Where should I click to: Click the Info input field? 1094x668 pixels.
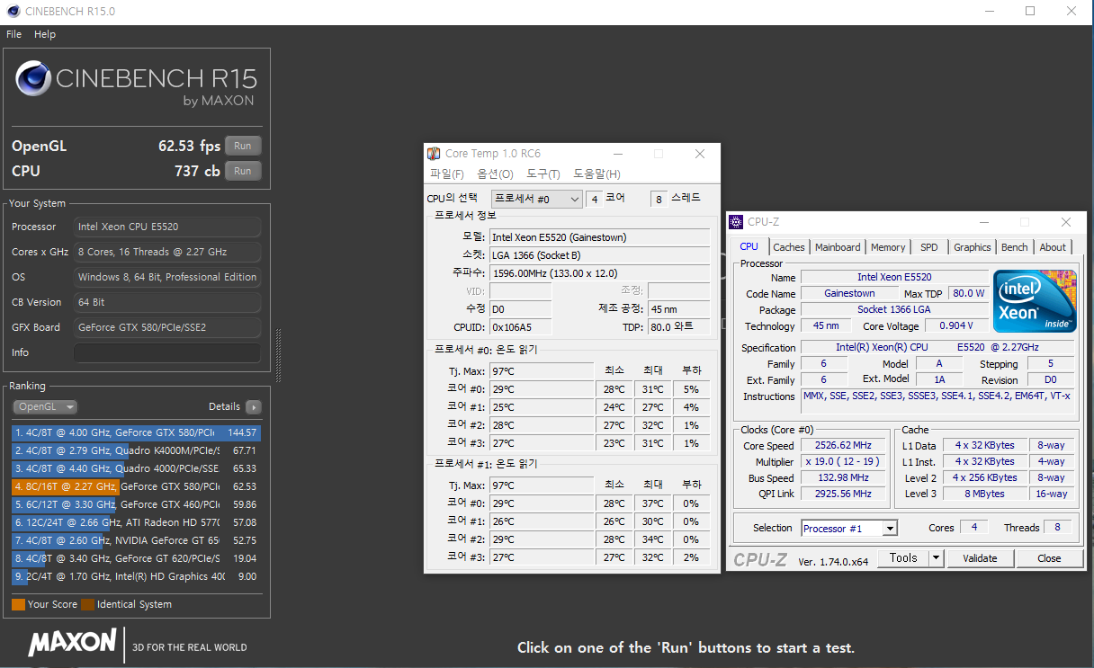pyautogui.click(x=167, y=352)
